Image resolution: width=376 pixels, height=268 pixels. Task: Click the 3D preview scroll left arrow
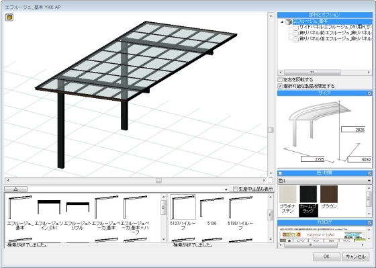tap(8, 181)
